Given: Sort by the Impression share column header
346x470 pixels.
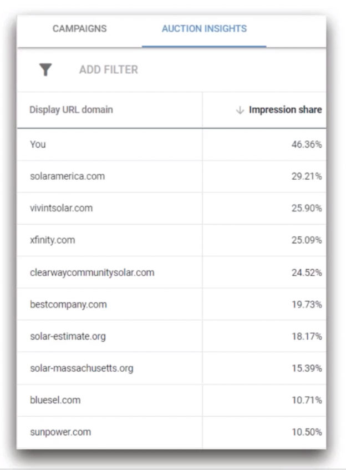Looking at the screenshot, I should 285,110.
